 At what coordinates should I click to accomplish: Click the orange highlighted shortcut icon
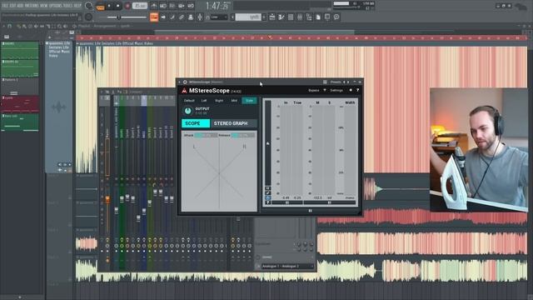[x=154, y=17]
